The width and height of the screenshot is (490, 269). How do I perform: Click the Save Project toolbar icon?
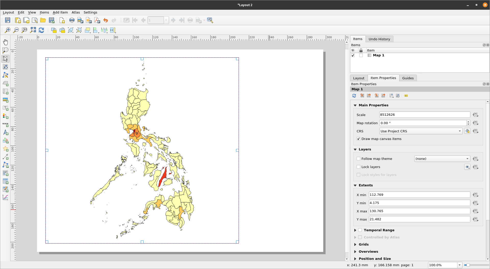8,20
